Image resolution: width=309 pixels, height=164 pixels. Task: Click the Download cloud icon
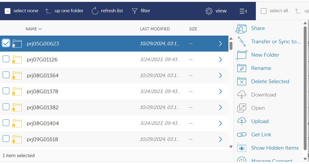coord(242,95)
